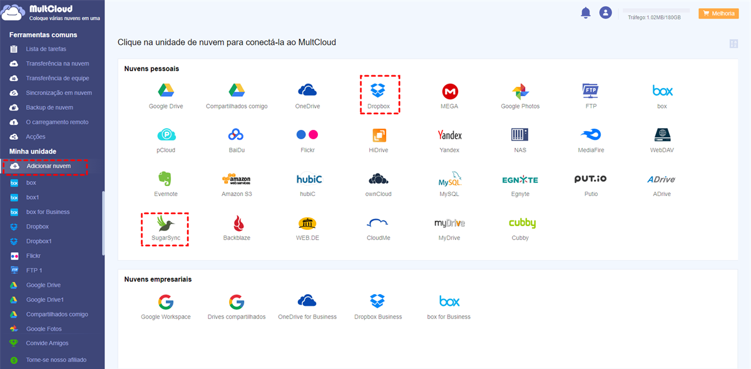Viewport: 751px width, 369px height.
Task: Select the Google Drive cloud icon
Action: click(x=166, y=91)
